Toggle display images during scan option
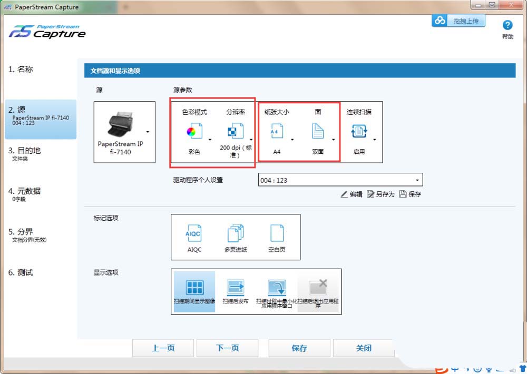This screenshot has height=374, width=527. coord(194,292)
